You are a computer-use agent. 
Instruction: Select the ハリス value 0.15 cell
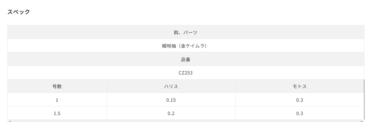pos(171,100)
